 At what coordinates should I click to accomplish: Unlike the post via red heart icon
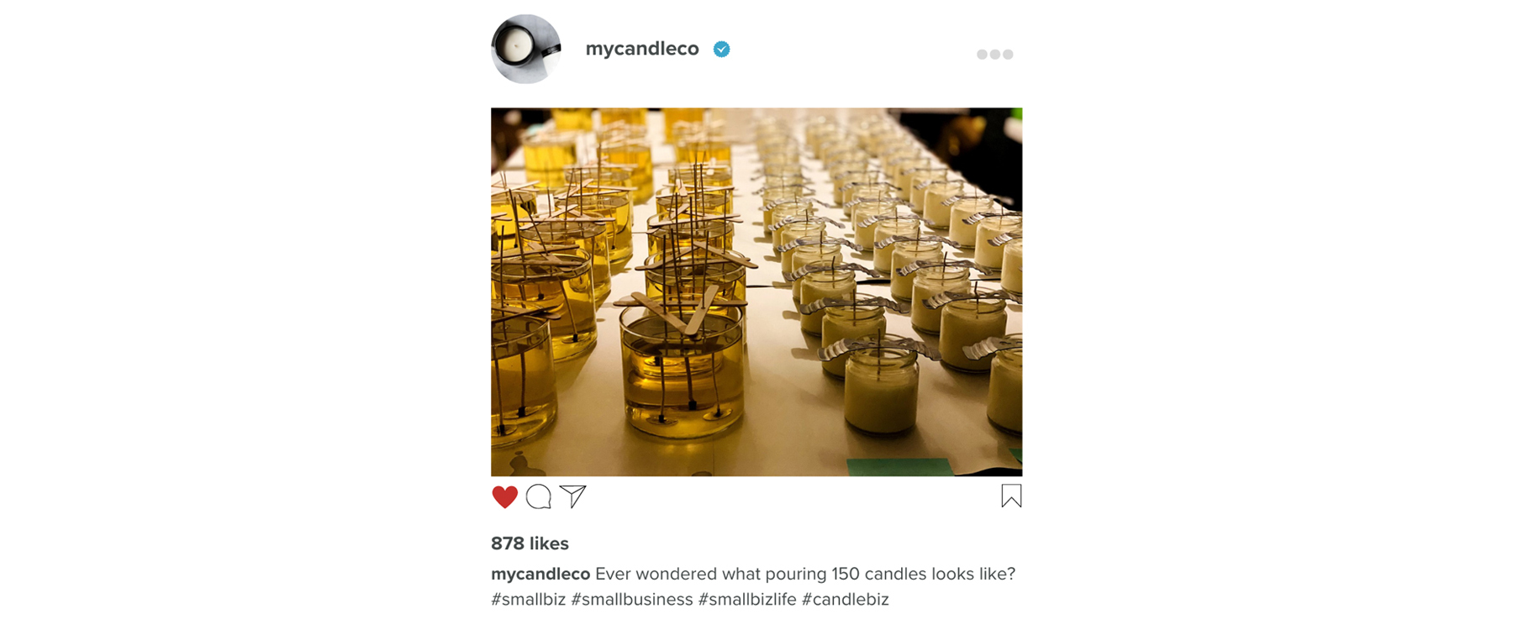click(504, 497)
